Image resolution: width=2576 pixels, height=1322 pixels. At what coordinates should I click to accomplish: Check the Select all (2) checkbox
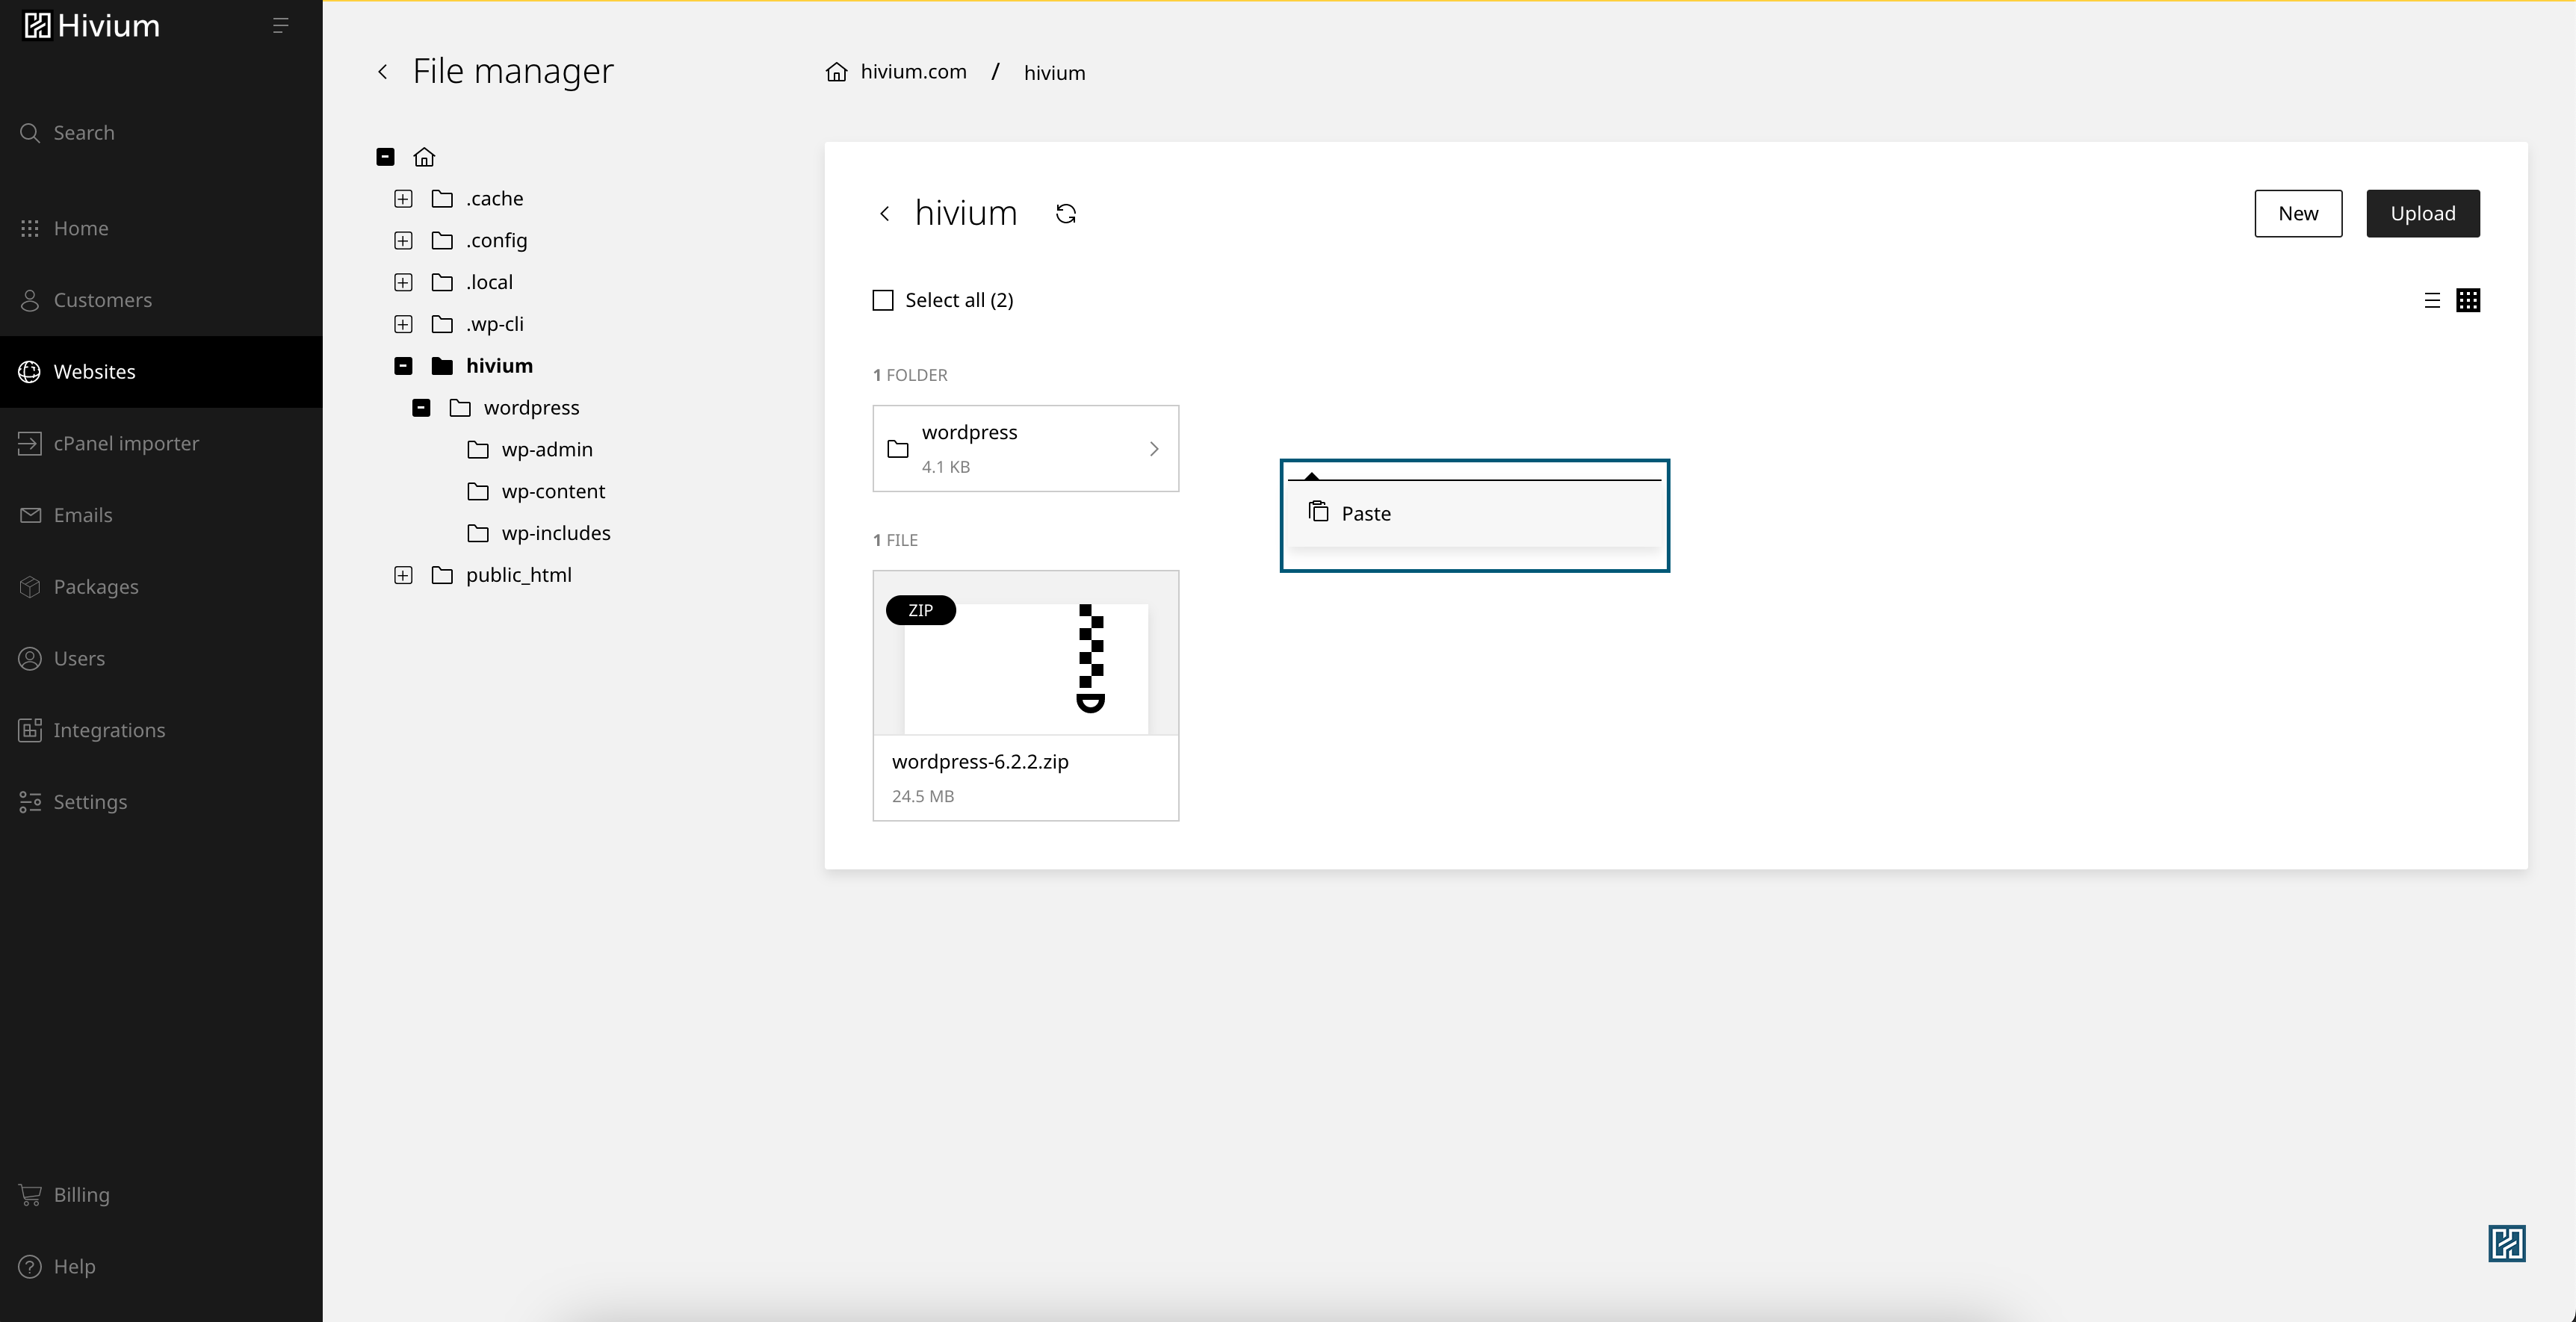click(x=883, y=300)
